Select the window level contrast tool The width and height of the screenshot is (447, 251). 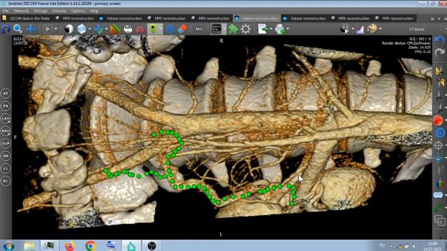(x=68, y=29)
